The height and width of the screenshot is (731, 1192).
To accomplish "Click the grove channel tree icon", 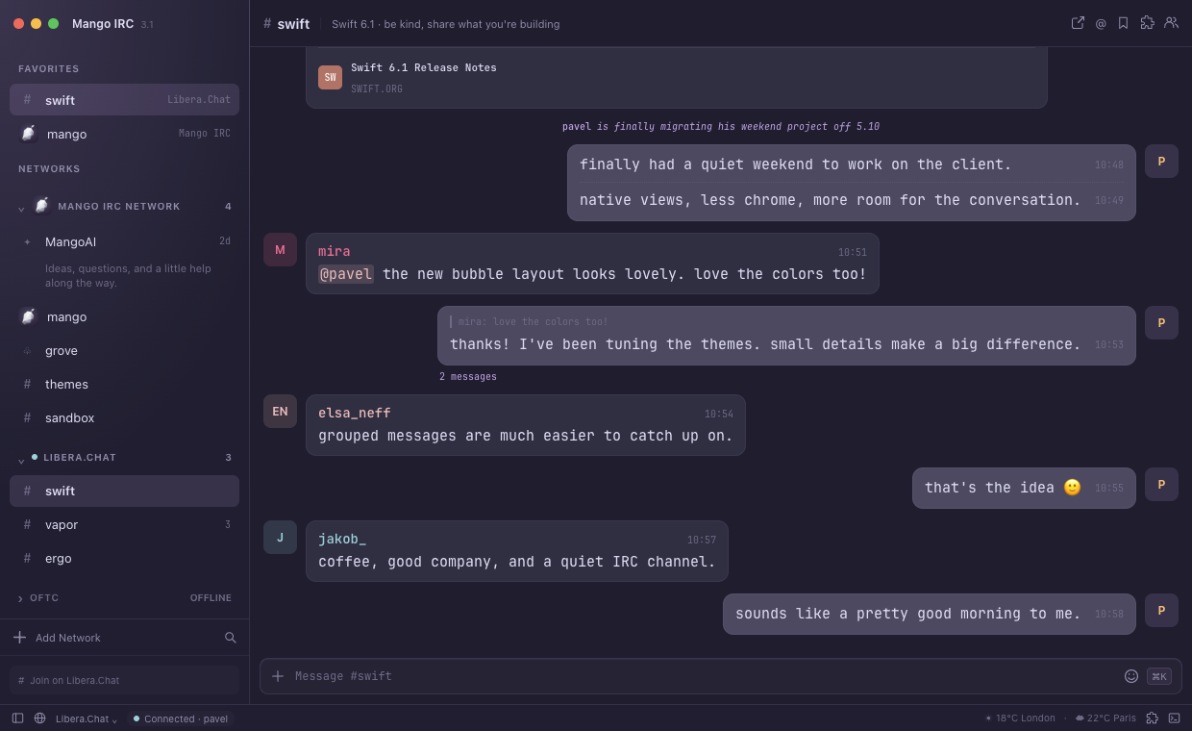I will [27, 351].
